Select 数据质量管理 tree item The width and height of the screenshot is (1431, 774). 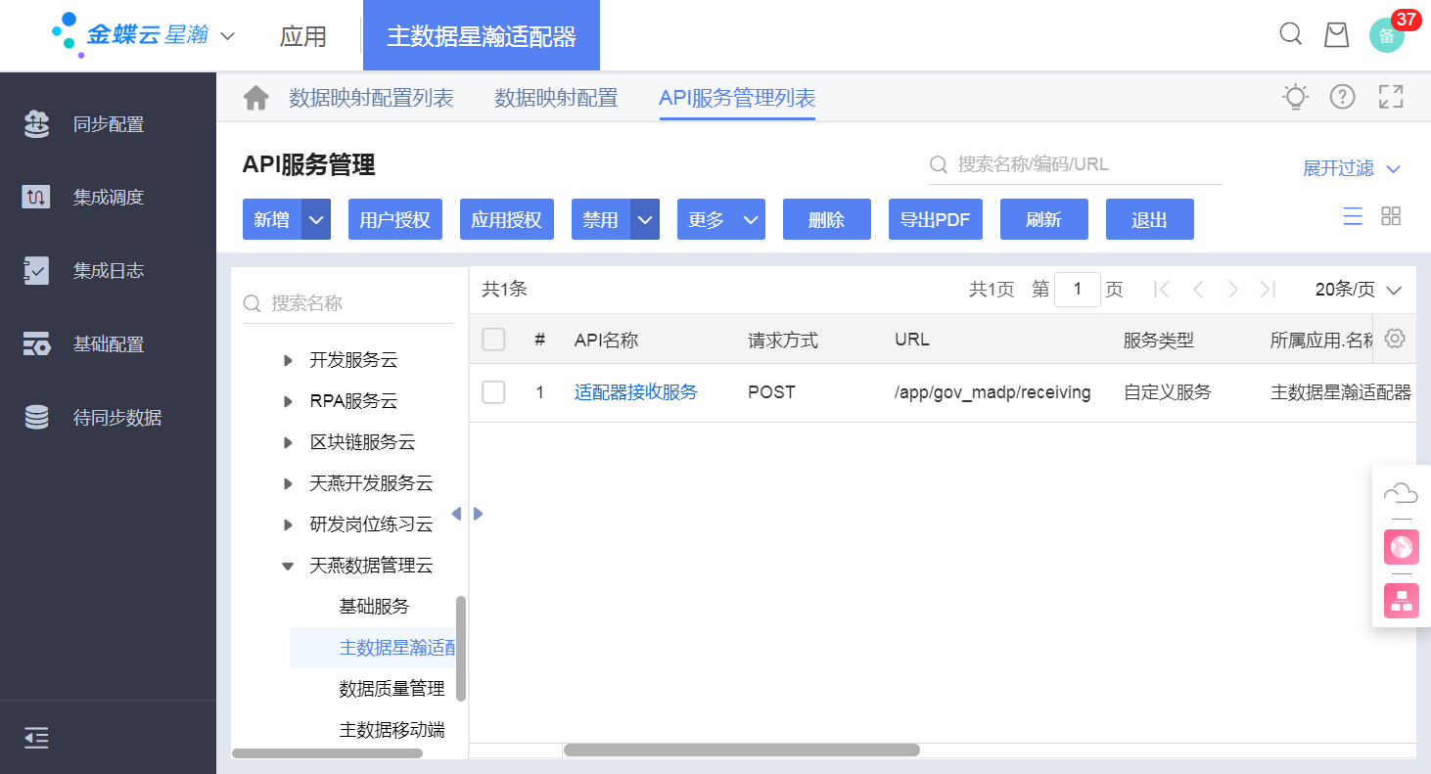tap(392, 689)
